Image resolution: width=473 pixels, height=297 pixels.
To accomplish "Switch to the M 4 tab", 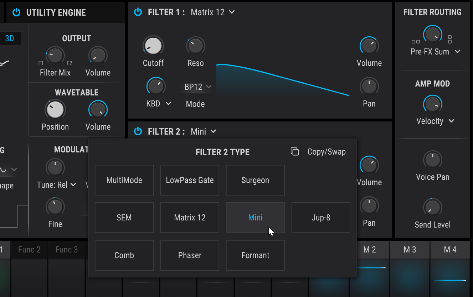I will tap(450, 250).
